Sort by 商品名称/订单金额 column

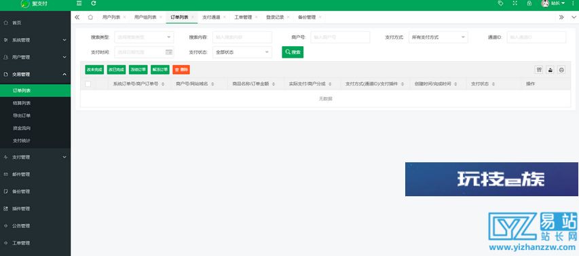click(x=274, y=84)
